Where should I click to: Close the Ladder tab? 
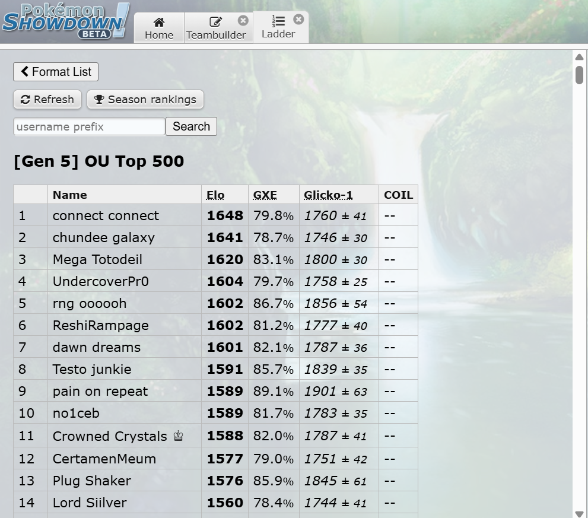click(x=298, y=20)
